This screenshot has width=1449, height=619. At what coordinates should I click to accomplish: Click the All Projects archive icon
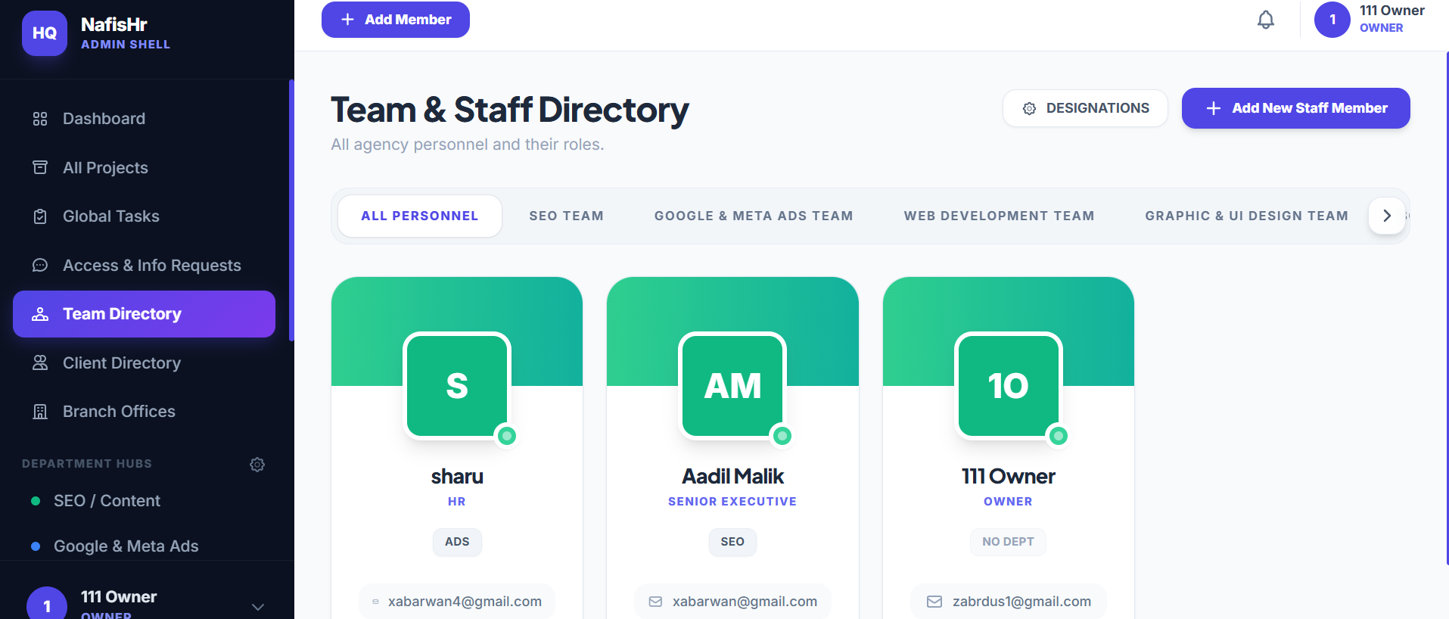[40, 167]
